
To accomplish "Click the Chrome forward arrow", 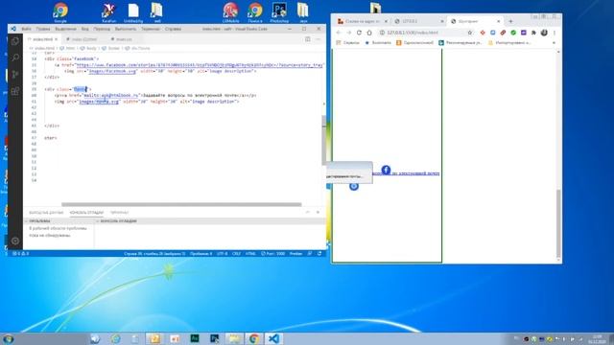I will tap(348, 33).
